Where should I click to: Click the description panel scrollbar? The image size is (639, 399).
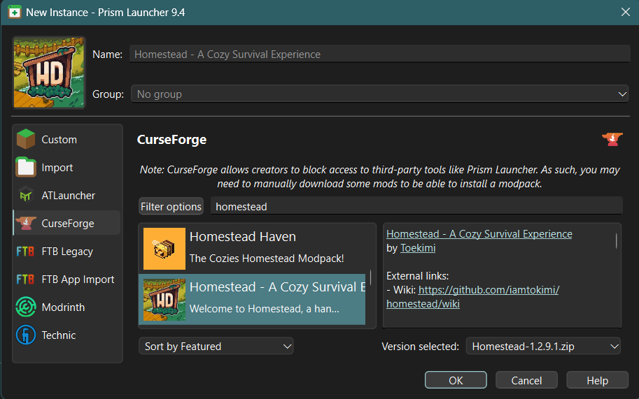[616, 241]
